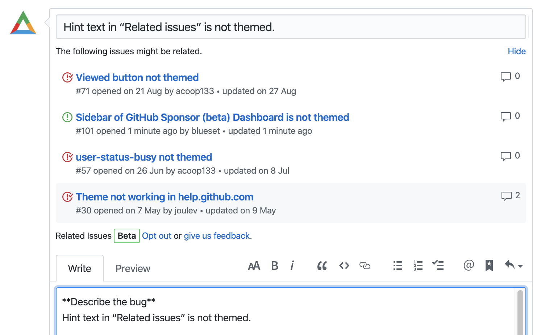Open 'Viewed button not themed' issue
This screenshot has height=335, width=545.
coord(137,77)
